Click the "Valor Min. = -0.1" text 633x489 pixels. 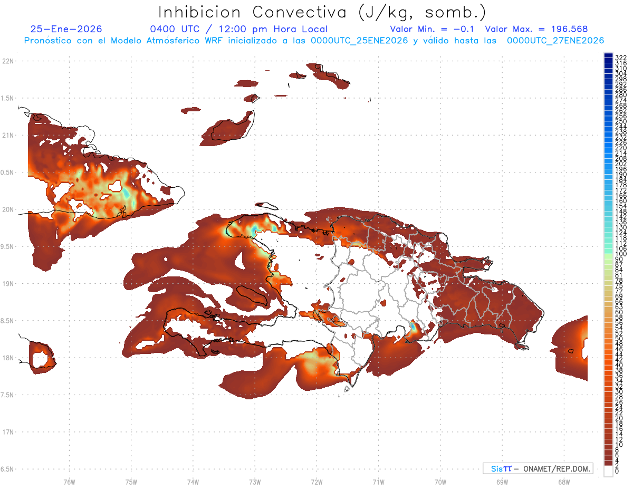pyautogui.click(x=432, y=29)
